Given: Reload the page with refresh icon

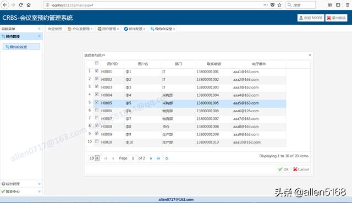Looking at the screenshot, I should 21,5.
